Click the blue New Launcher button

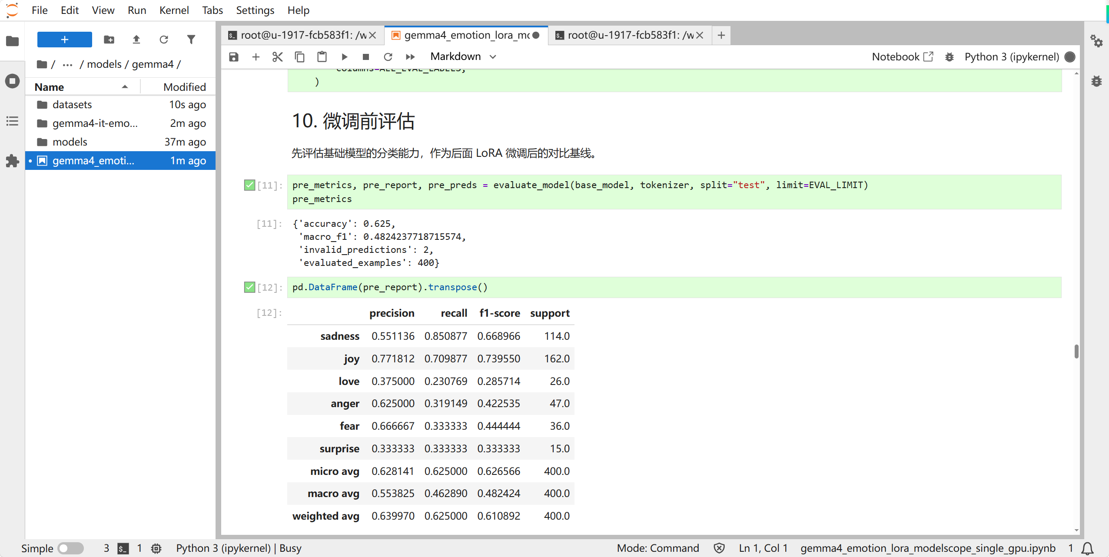click(x=64, y=40)
